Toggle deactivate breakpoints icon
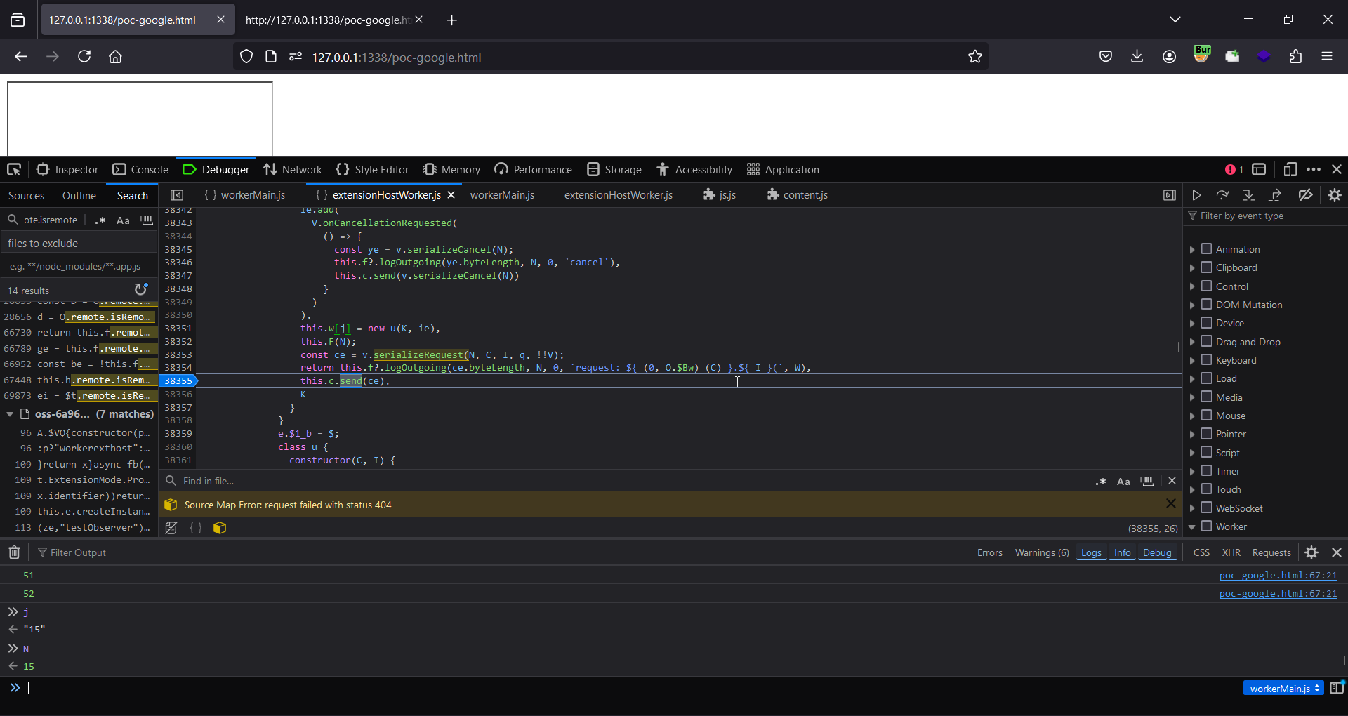Image resolution: width=1348 pixels, height=716 pixels. point(1305,195)
